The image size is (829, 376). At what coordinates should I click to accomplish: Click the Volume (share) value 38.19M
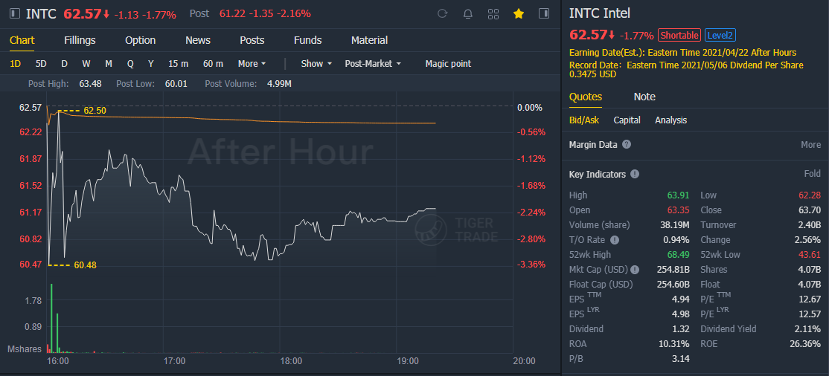coord(676,225)
